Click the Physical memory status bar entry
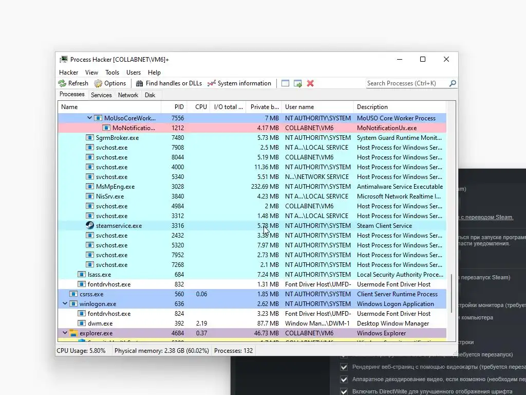 162,351
